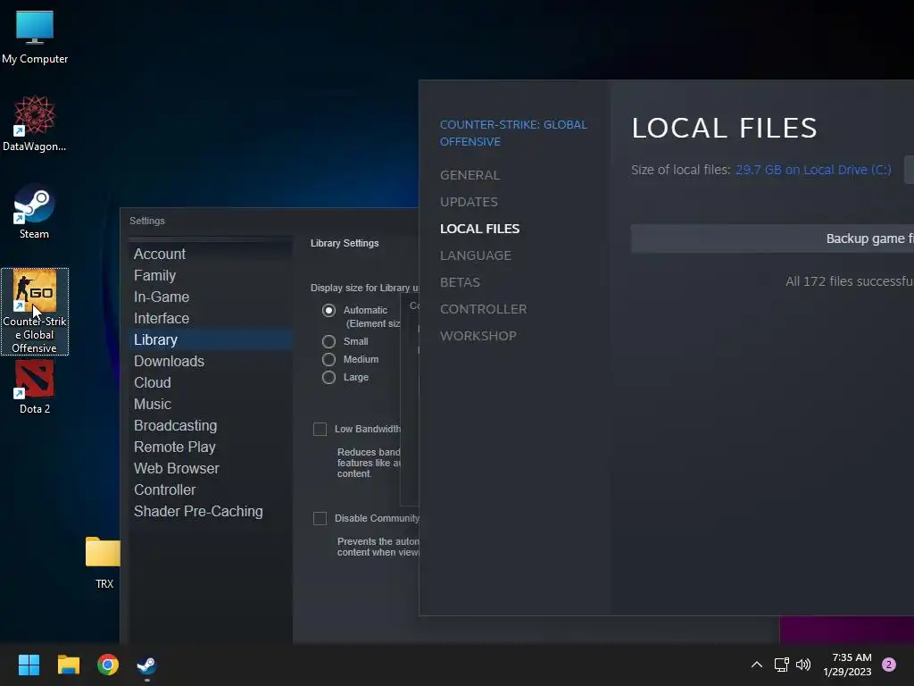Open network status tray icon
Image resolution: width=914 pixels, height=686 pixels.
pos(781,665)
